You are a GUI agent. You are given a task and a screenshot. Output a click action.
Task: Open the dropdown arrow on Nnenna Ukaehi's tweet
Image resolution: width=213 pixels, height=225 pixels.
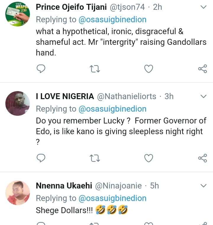(204, 186)
